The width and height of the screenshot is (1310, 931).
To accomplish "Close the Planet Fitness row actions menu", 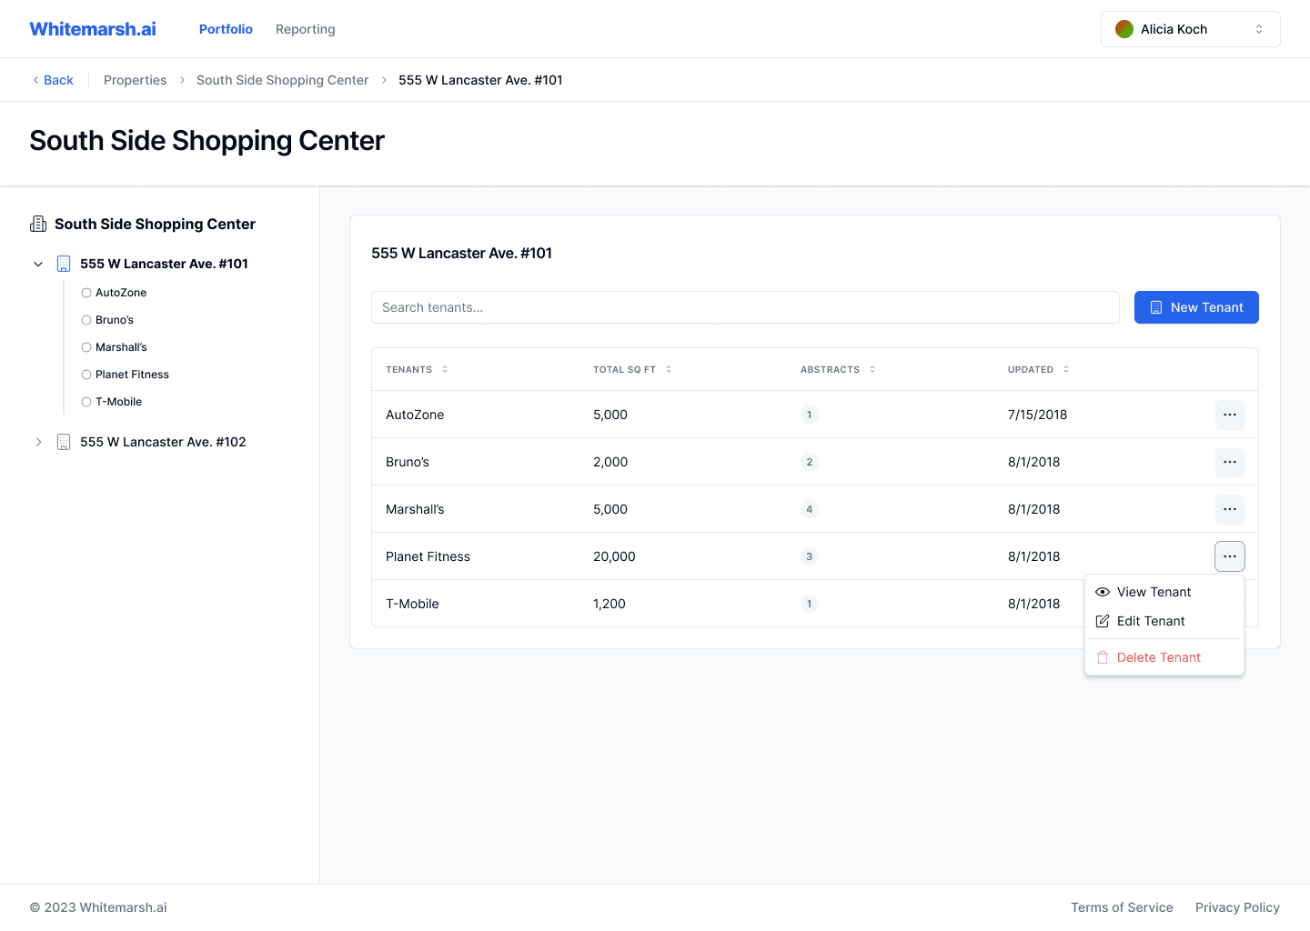I will [x=1230, y=556].
